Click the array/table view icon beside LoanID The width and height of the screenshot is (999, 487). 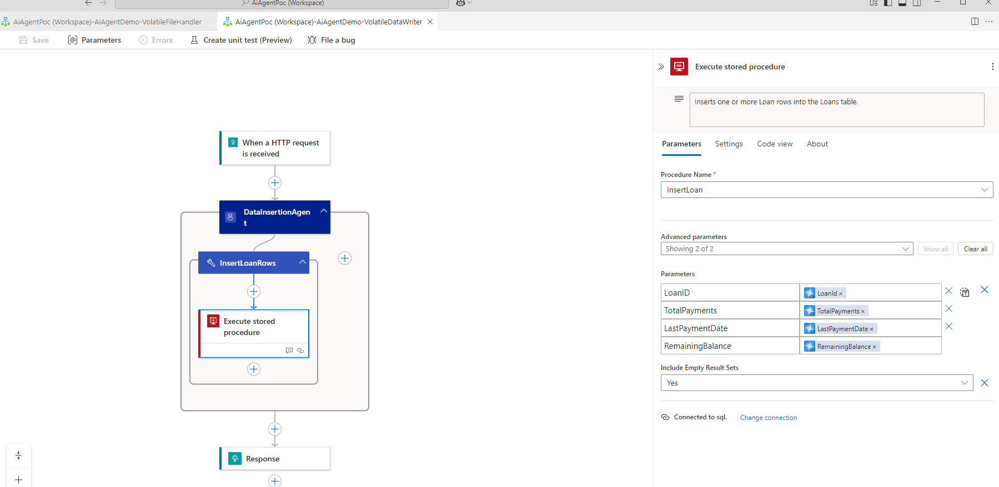pos(965,292)
